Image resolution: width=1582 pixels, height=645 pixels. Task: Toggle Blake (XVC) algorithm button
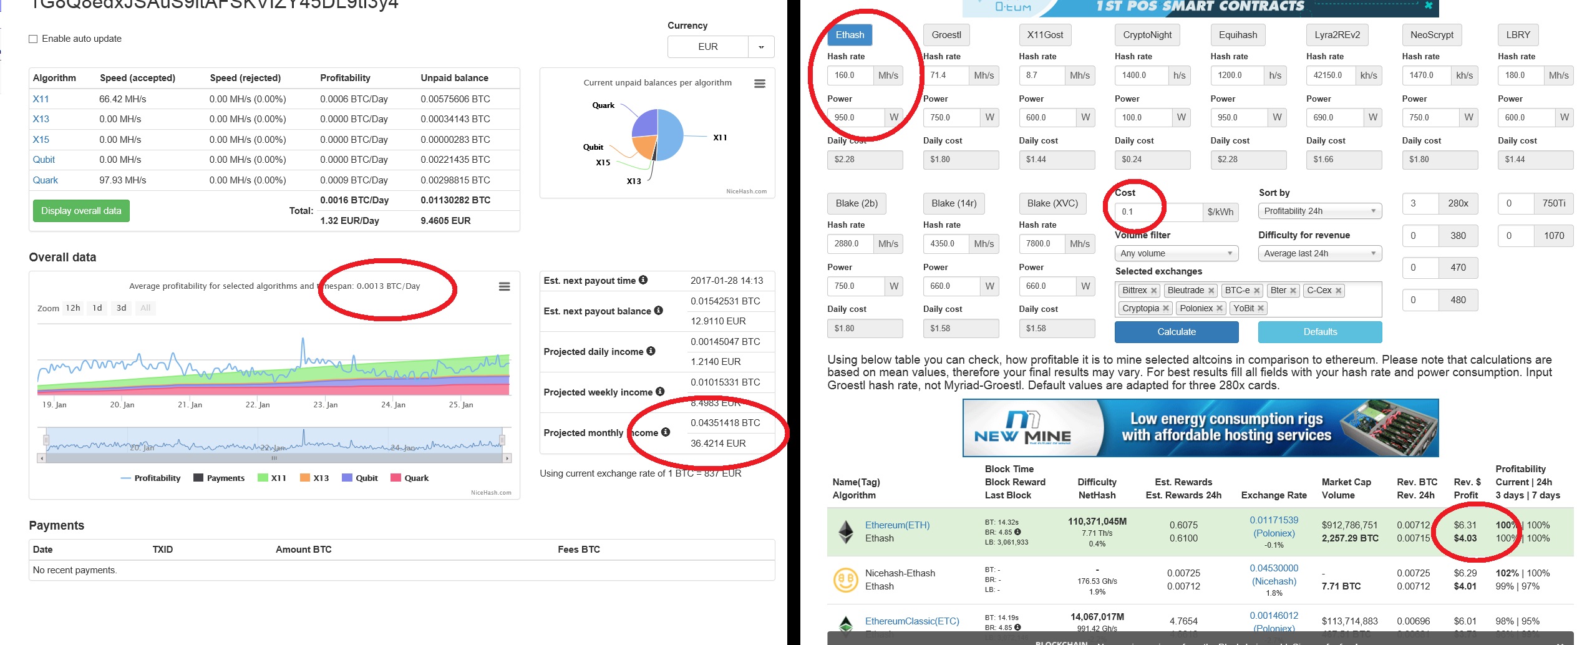pyautogui.click(x=1052, y=203)
